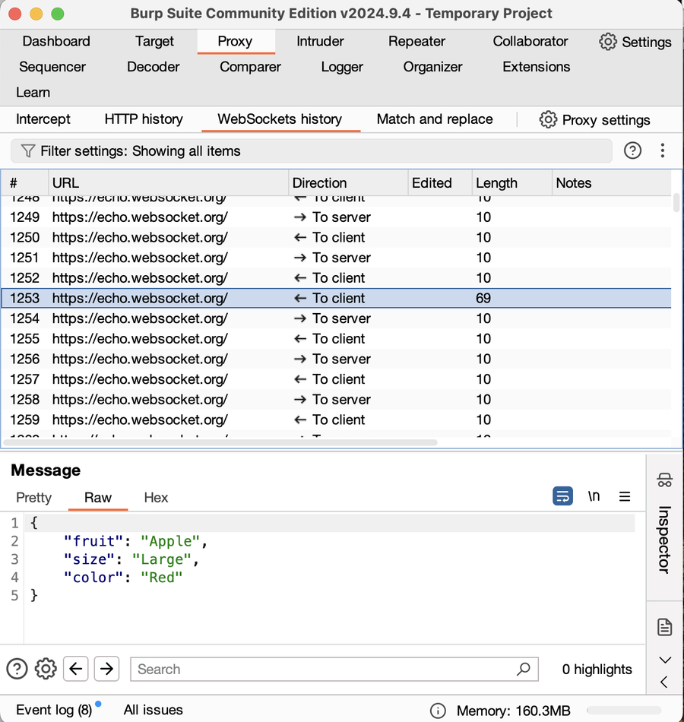Switch to Target tab
Viewport: 684px width, 722px height.
154,42
